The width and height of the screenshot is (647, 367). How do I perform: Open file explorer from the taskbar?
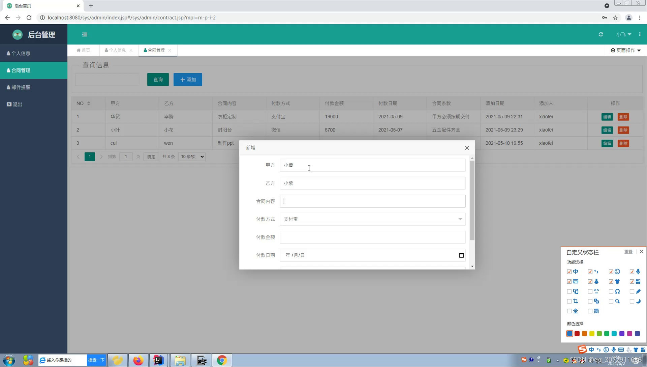[x=180, y=360]
